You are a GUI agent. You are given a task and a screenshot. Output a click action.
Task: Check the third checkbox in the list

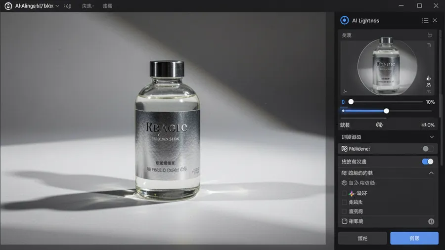[x=344, y=211]
